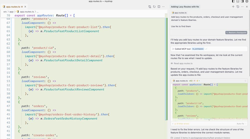
Task: Split the editor with the split icon
Action: 159,7
